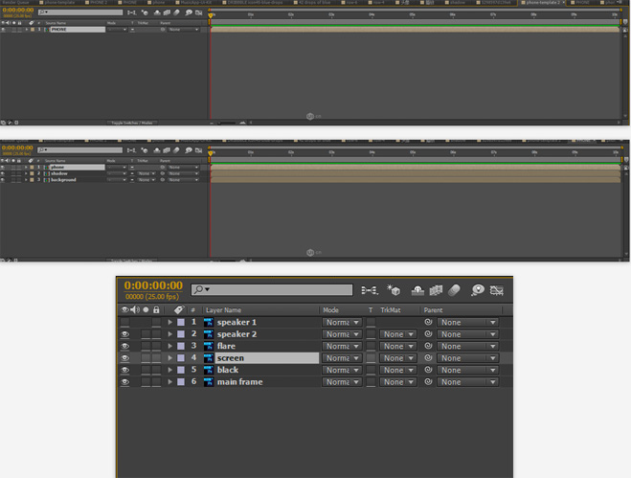
Task: Toggle visibility of speaker 2 layer
Action: [124, 334]
